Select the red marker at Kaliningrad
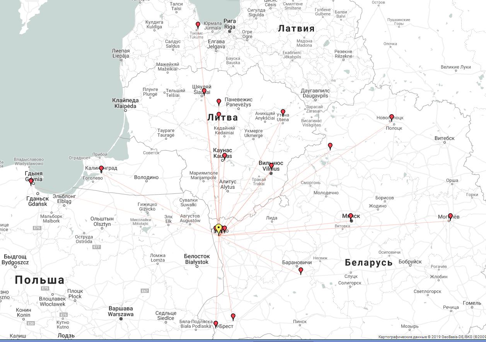The width and height of the screenshot is (486, 342). (x=101, y=169)
